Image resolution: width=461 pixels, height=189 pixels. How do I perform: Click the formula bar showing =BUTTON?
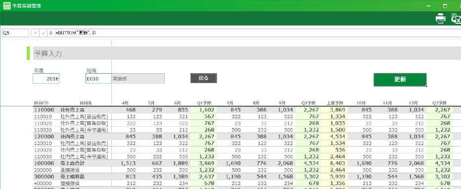pos(258,33)
